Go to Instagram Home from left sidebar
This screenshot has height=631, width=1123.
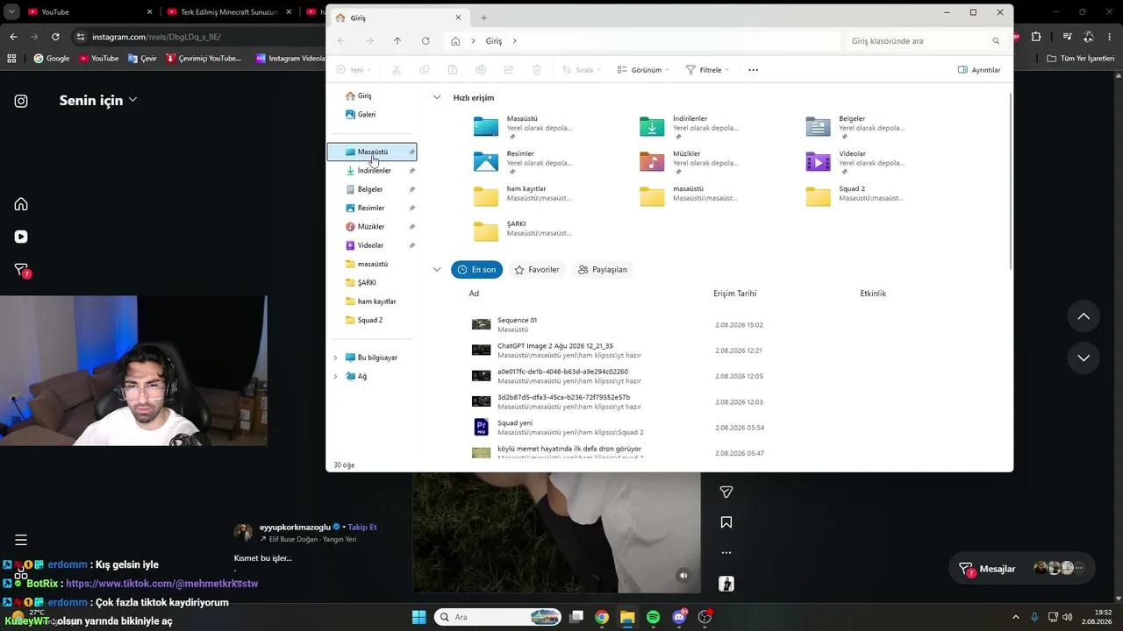click(21, 204)
